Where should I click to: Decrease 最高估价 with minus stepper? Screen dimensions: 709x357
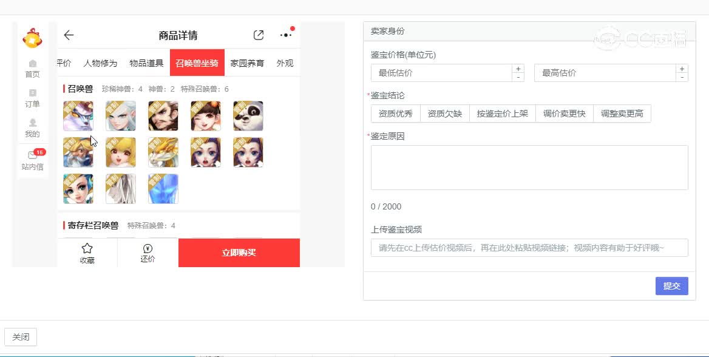[682, 77]
